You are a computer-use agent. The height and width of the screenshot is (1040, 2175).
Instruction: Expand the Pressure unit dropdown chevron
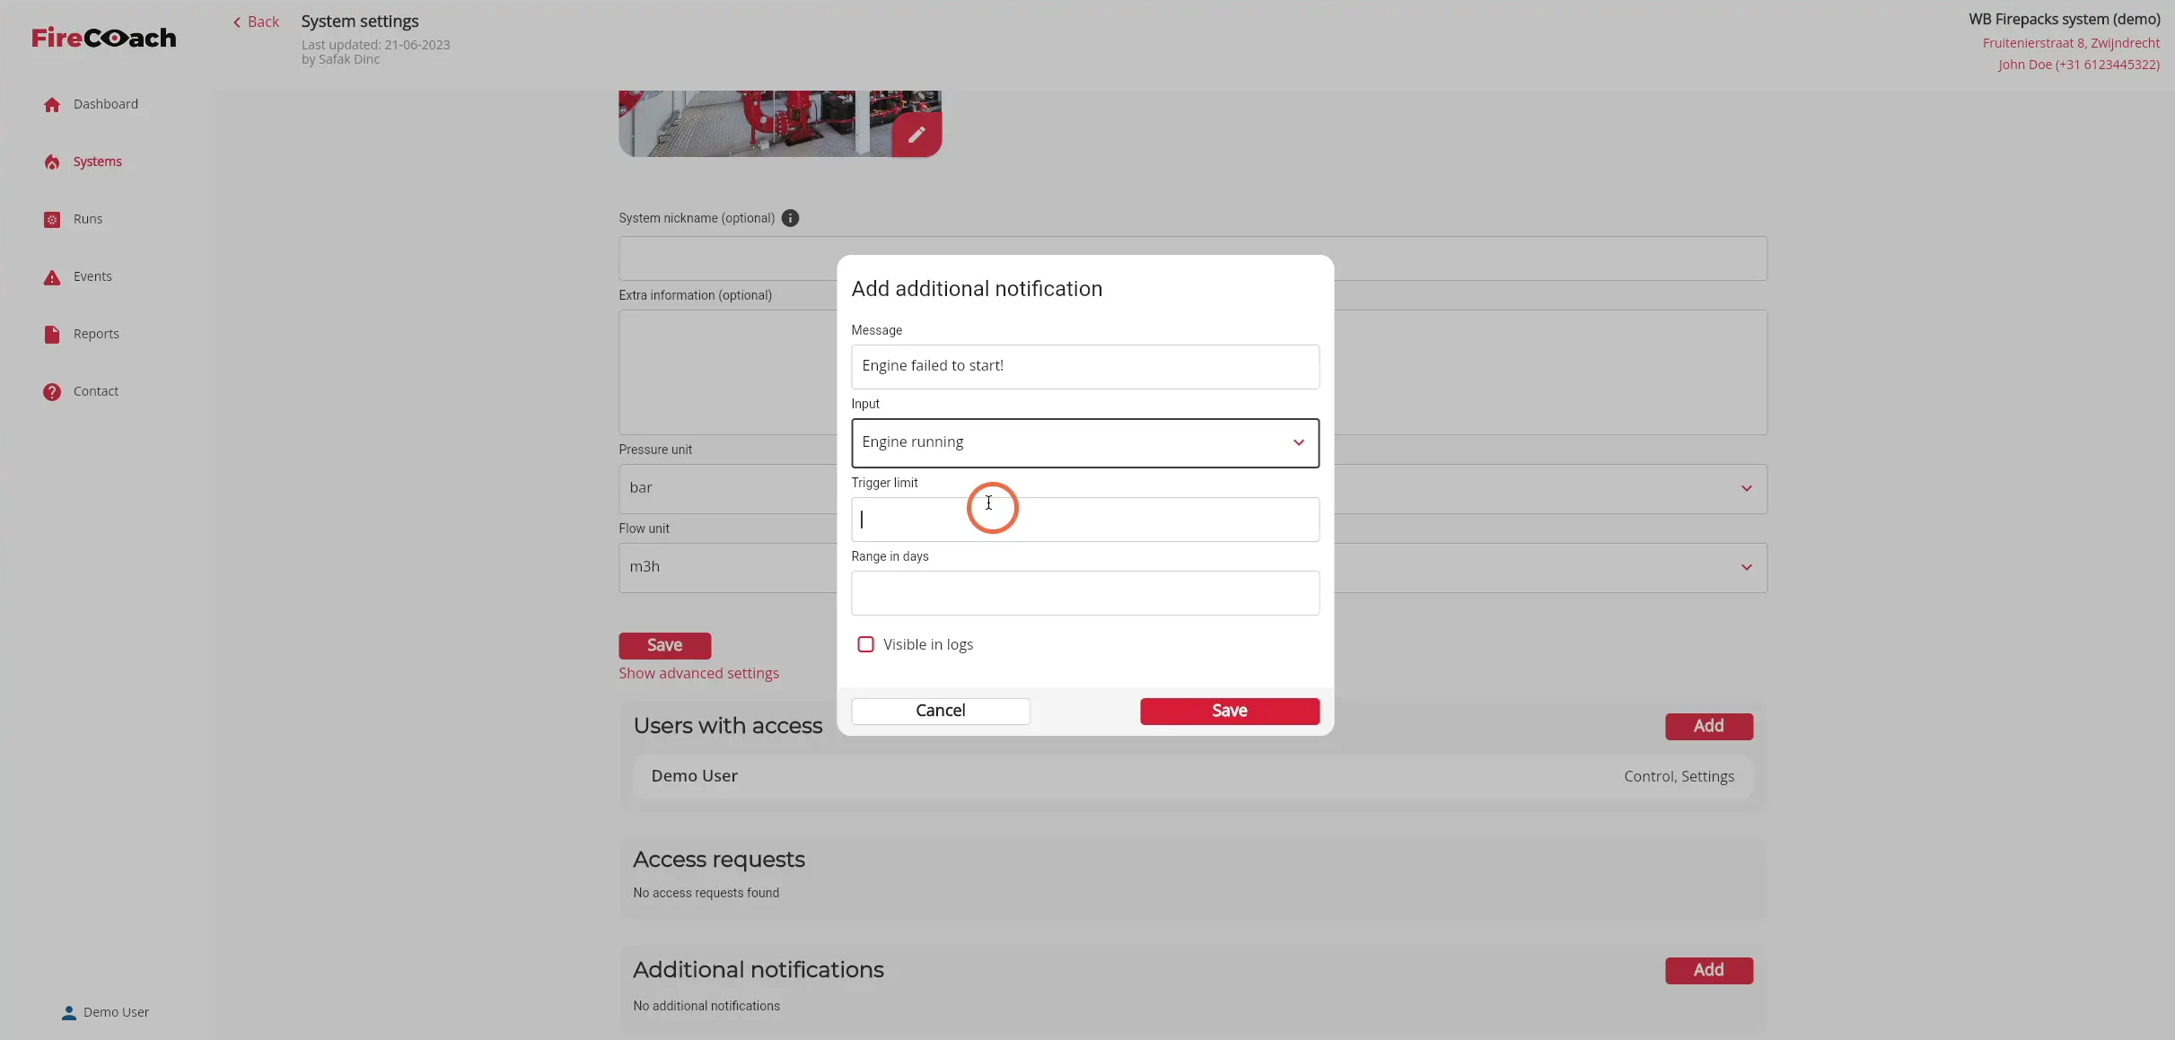pyautogui.click(x=1746, y=489)
